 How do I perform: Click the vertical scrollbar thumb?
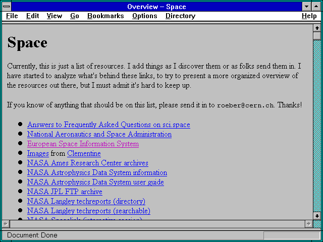point(317,36)
